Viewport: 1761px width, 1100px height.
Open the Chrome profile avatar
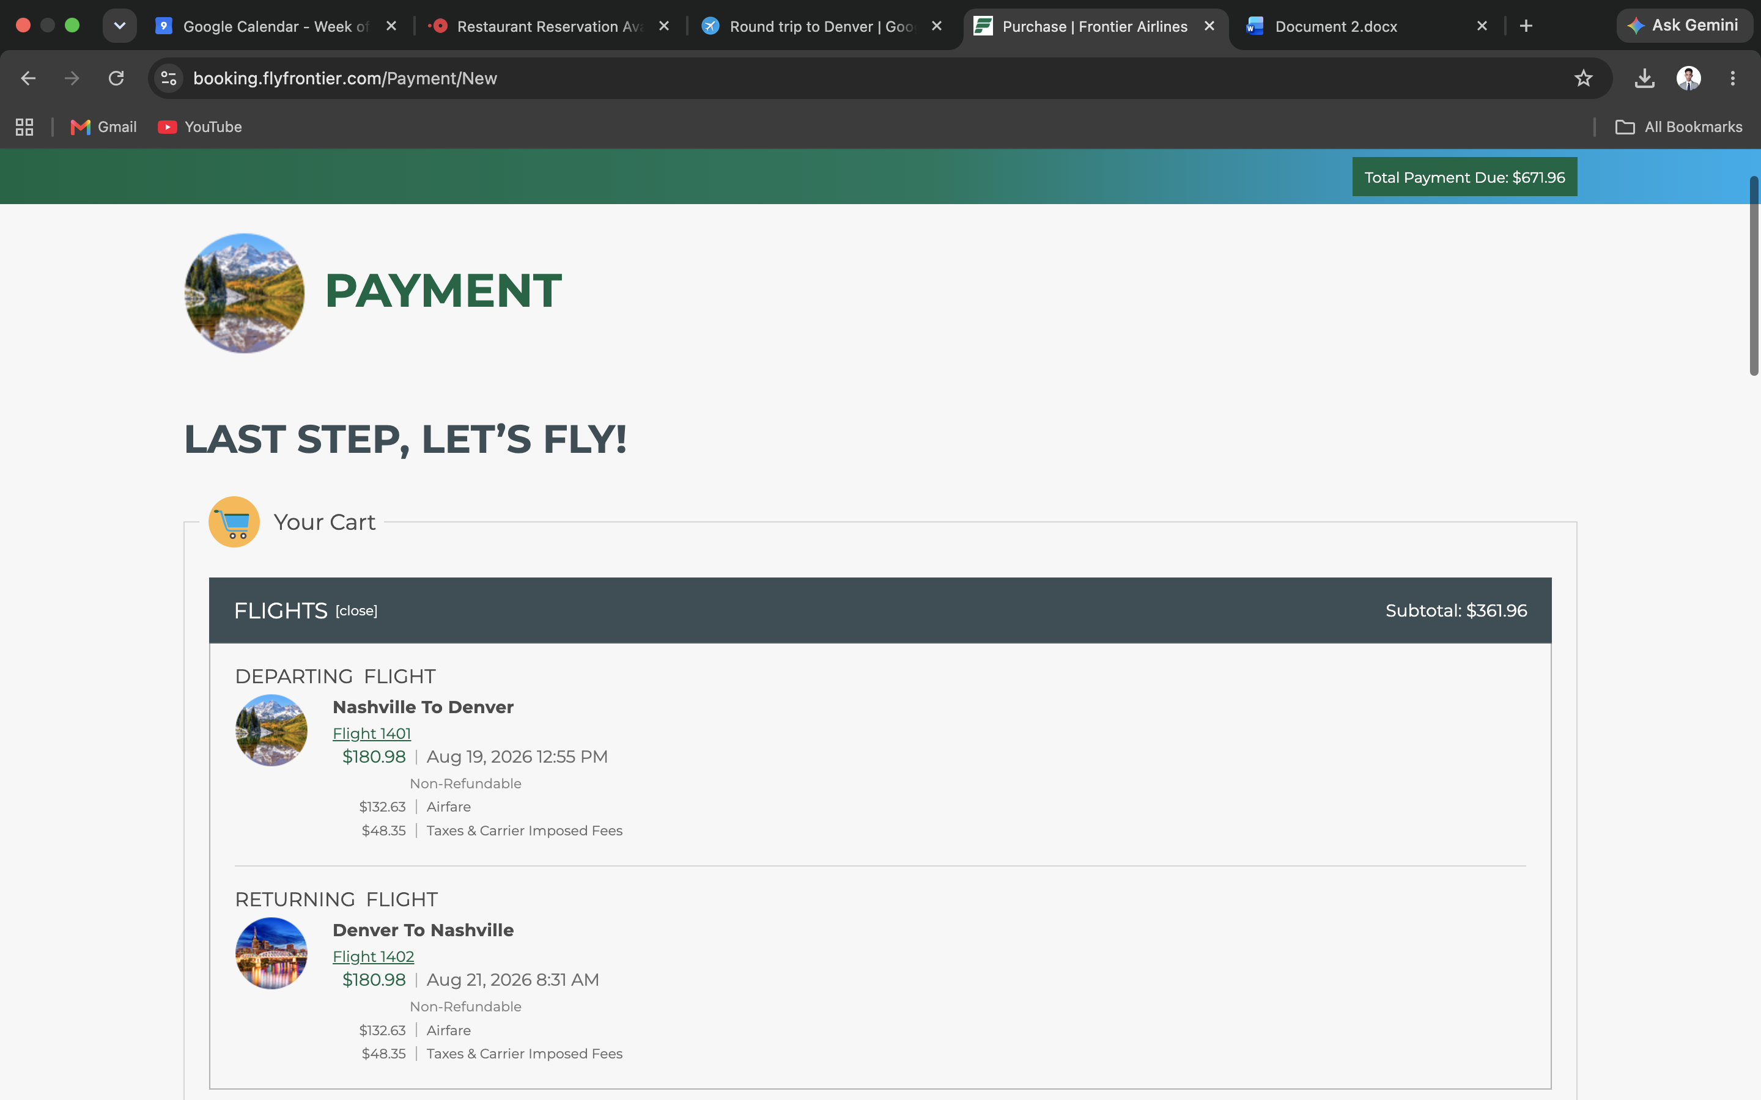pos(1688,78)
